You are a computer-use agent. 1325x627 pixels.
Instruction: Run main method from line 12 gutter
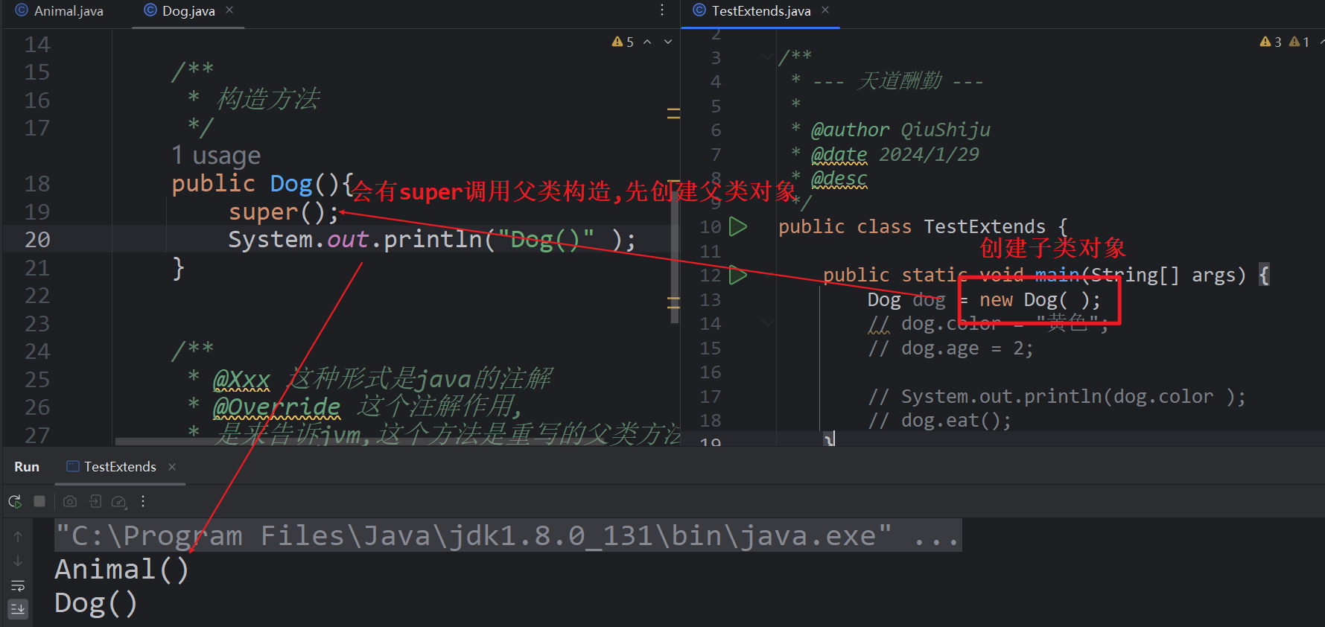tap(737, 275)
